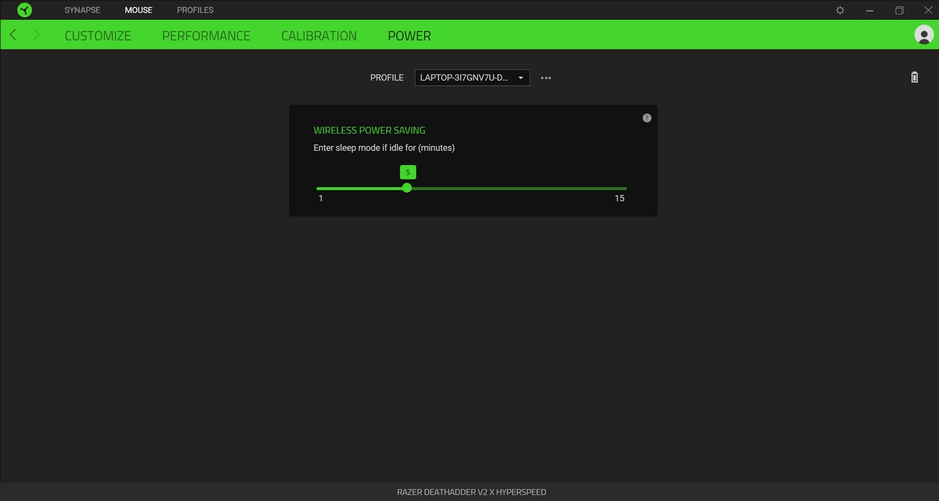939x501 pixels.
Task: Open the Power section
Action: point(409,35)
